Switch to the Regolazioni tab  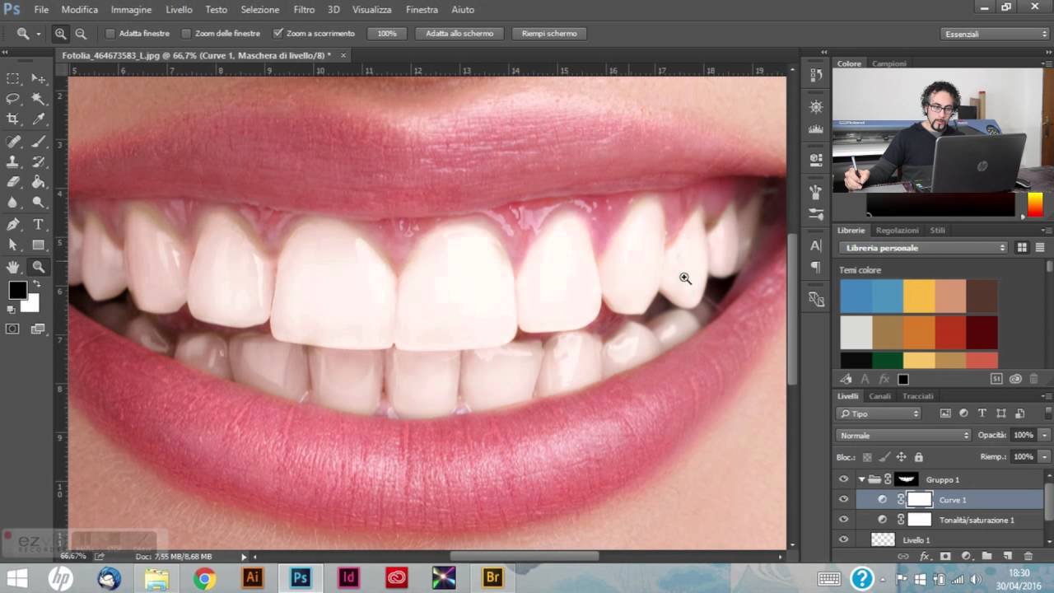tap(898, 231)
